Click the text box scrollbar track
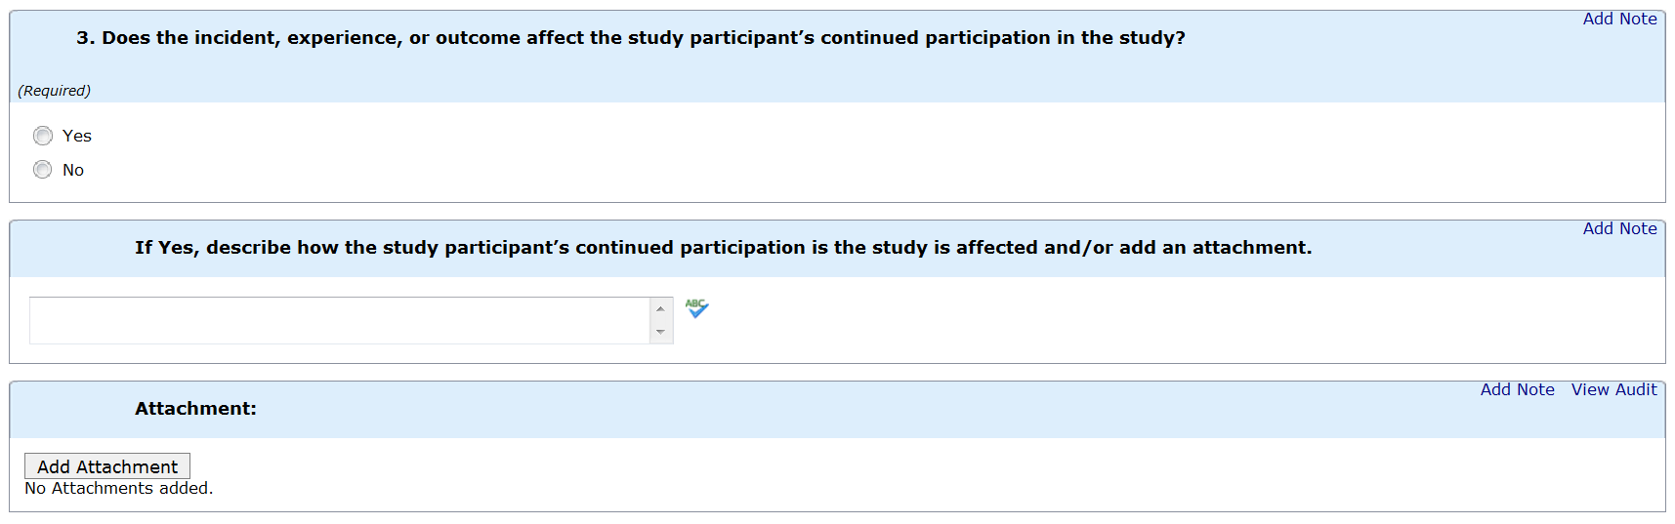Viewport: 1675px width, 524px height. [x=661, y=321]
